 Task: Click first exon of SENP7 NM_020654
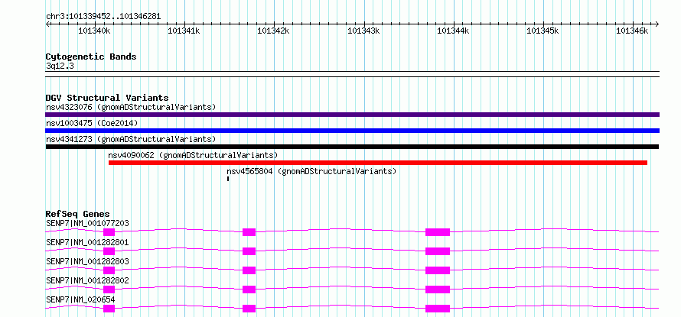(x=109, y=309)
